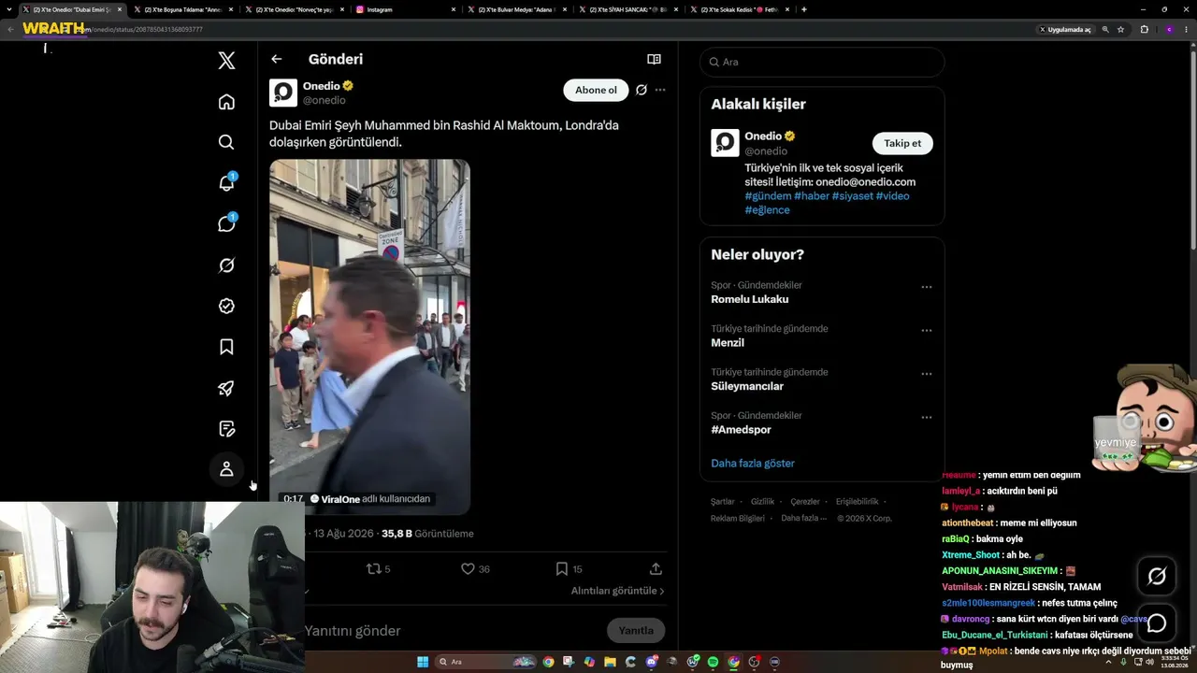Open Onedio profile avatar on post
This screenshot has width=1197, height=673.
pyautogui.click(x=283, y=93)
